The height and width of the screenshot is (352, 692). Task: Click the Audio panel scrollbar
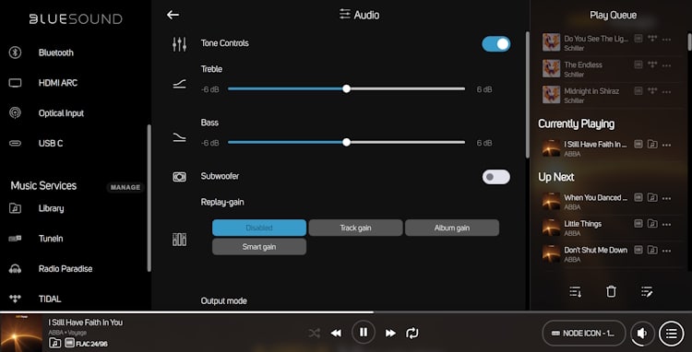click(527, 95)
